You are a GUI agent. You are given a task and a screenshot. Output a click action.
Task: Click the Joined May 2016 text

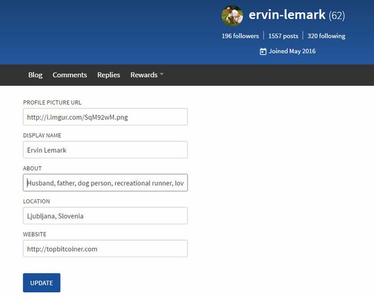point(292,51)
